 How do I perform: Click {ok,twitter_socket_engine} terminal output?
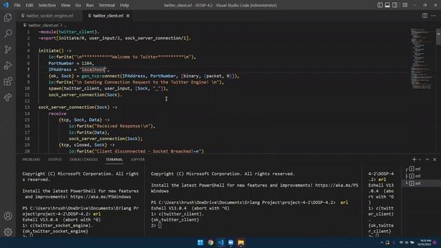pos(55,231)
